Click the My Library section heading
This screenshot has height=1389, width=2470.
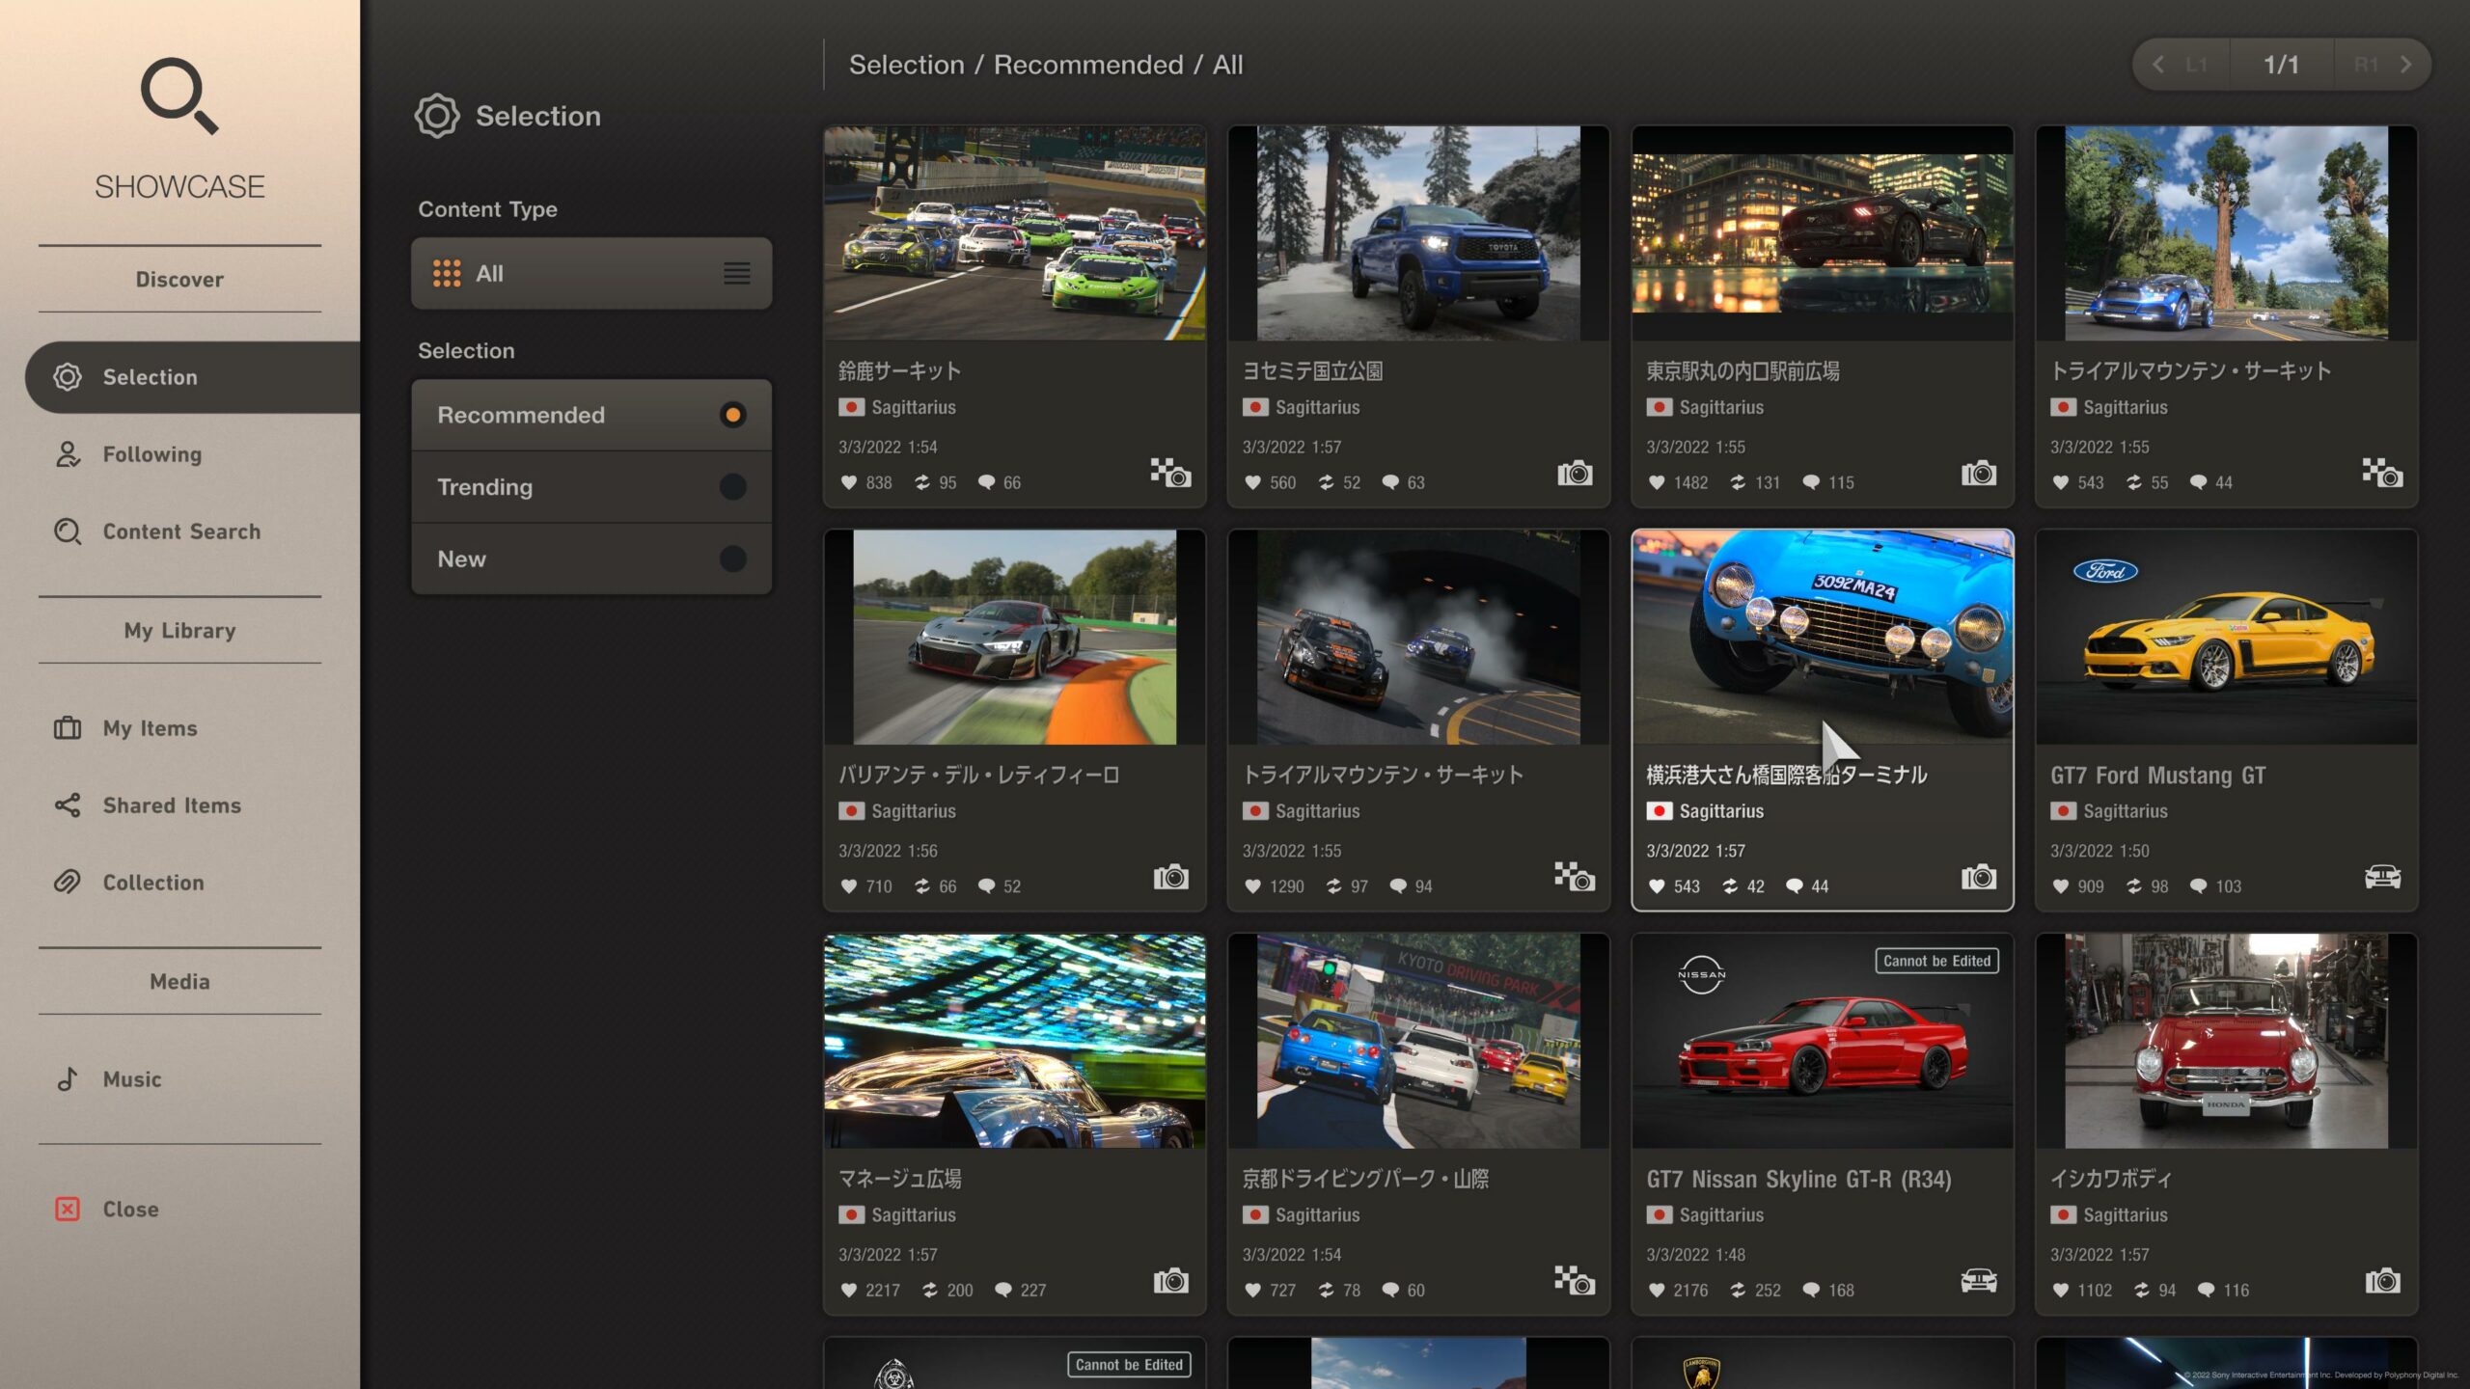(179, 631)
